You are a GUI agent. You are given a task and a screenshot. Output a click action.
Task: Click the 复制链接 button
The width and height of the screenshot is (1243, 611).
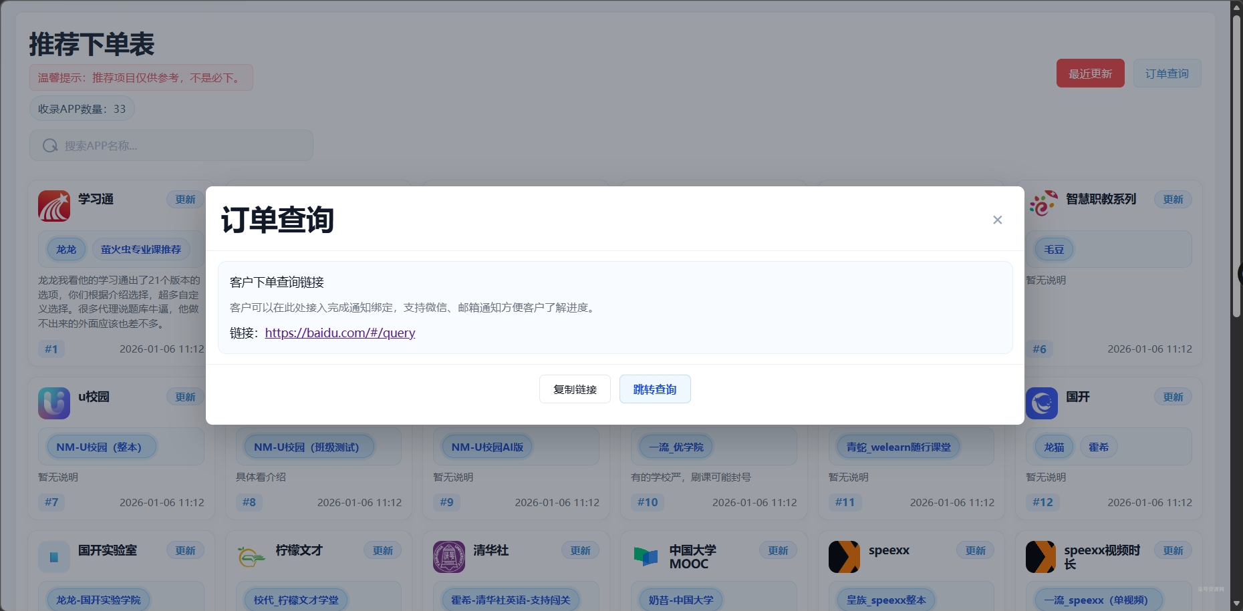coord(575,389)
